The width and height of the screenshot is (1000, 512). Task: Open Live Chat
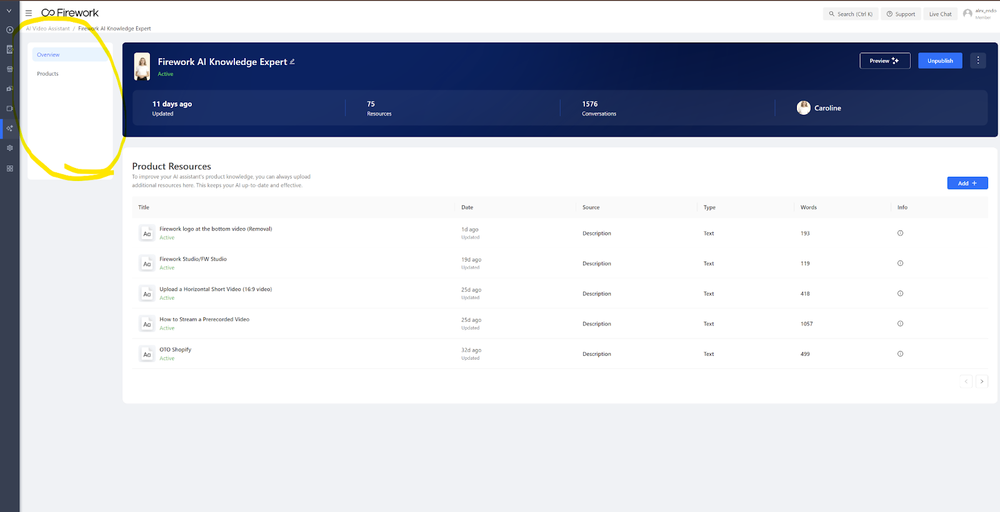click(x=940, y=14)
